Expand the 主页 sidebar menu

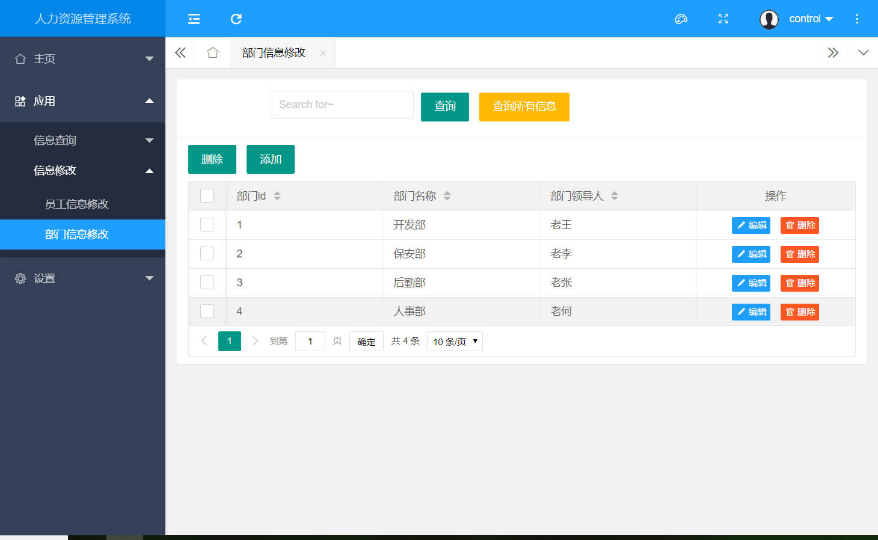click(82, 59)
